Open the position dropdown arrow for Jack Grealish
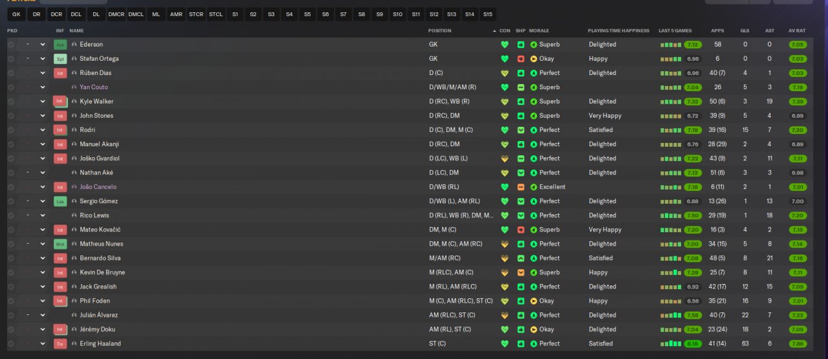Image resolution: width=828 pixels, height=359 pixels. (x=43, y=287)
